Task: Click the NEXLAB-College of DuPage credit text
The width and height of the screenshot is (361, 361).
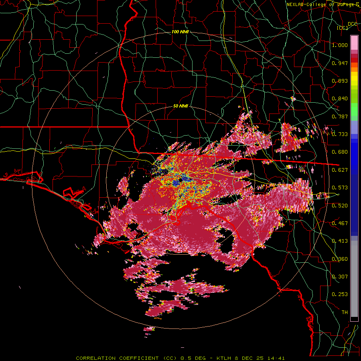Action: tap(323, 4)
